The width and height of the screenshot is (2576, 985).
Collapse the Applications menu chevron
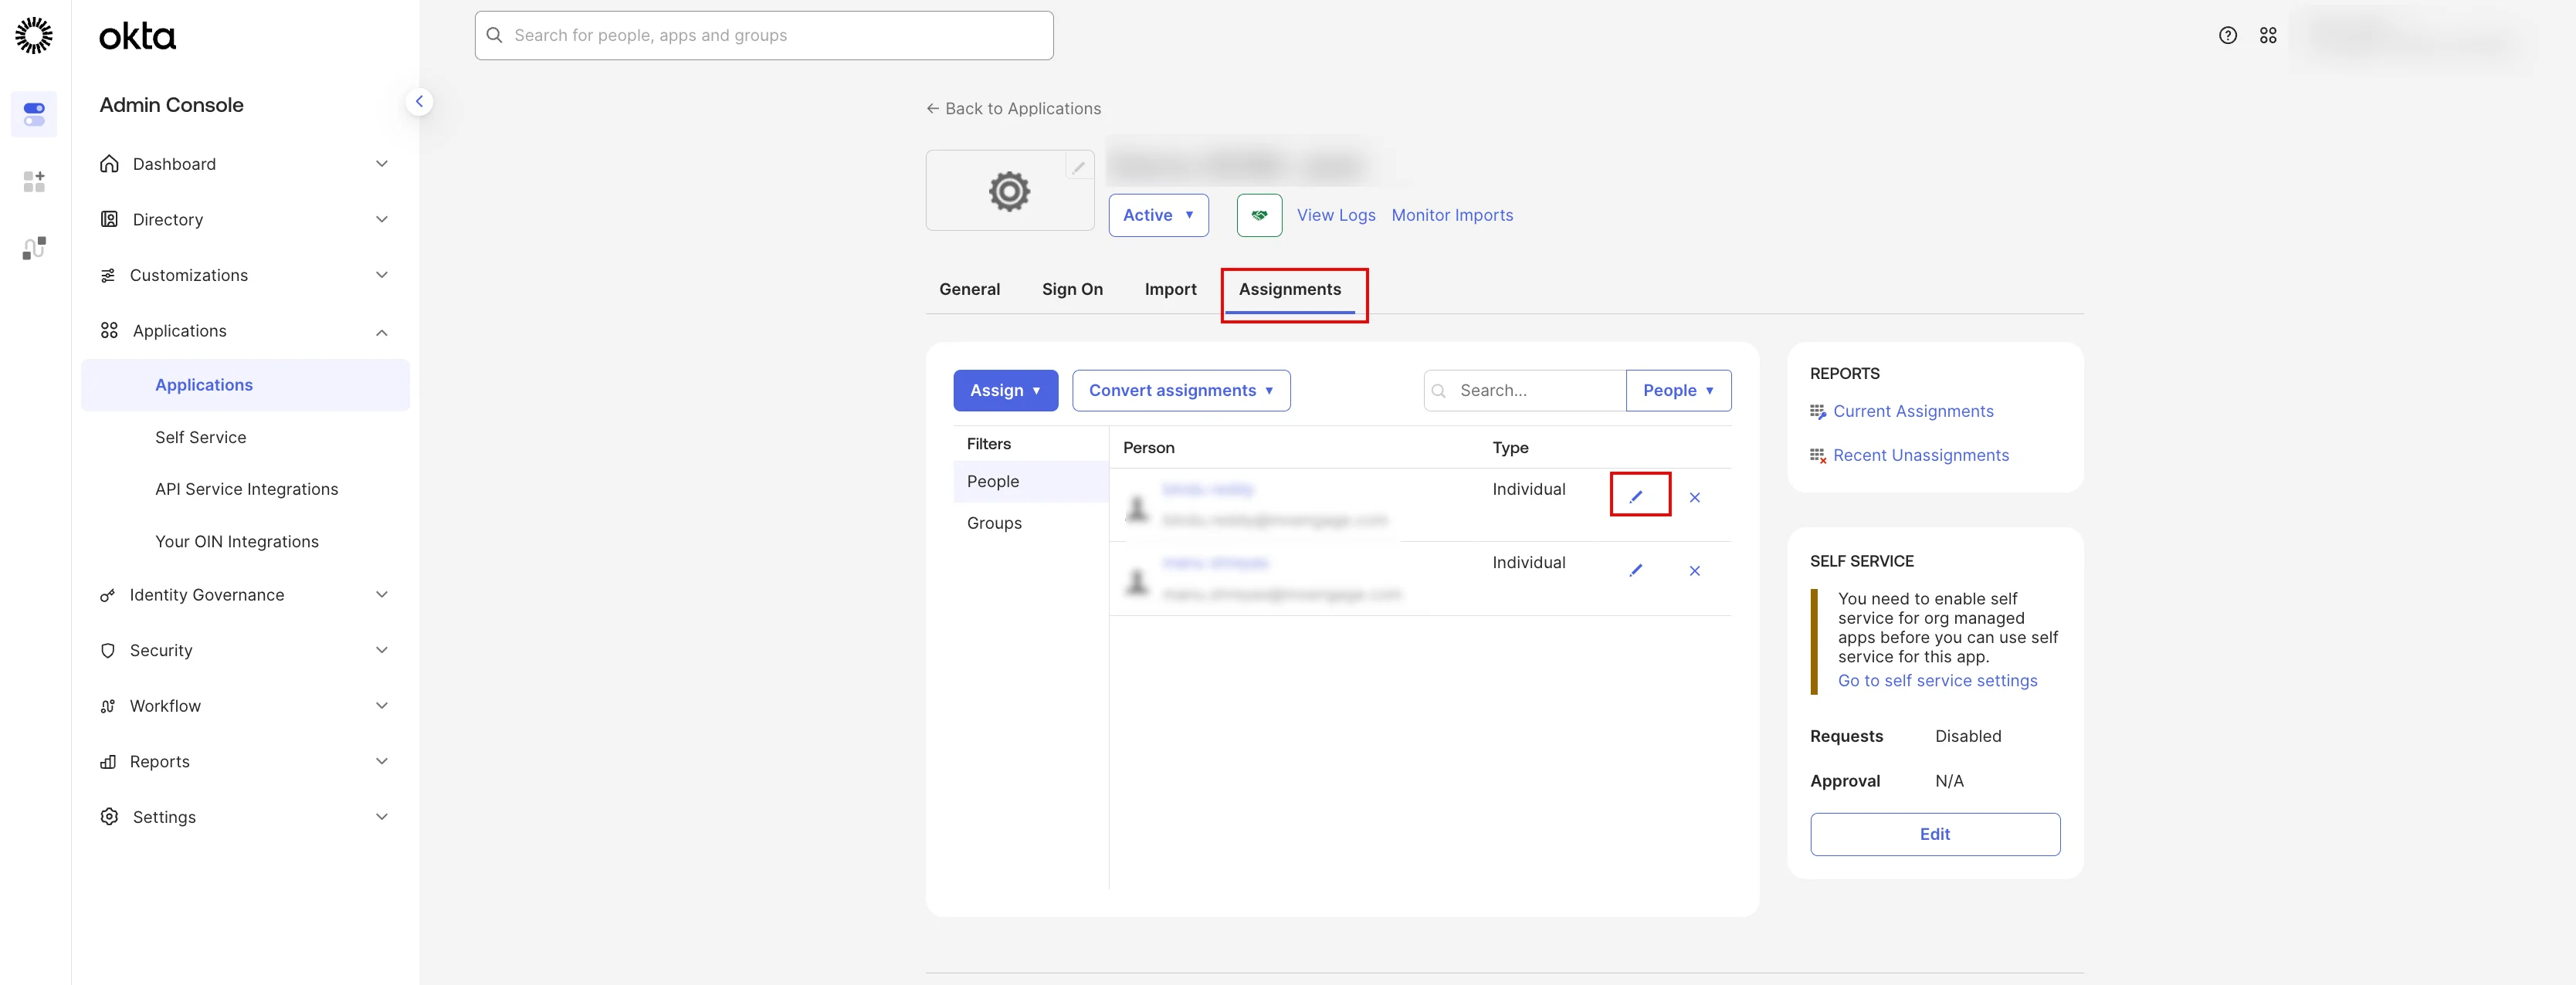(381, 331)
